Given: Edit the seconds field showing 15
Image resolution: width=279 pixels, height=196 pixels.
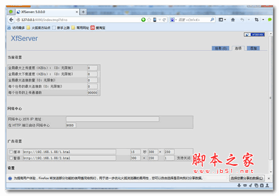Looking at the screenshot, I should (135, 152).
